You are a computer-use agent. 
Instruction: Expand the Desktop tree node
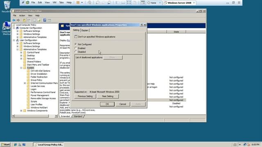(21, 56)
